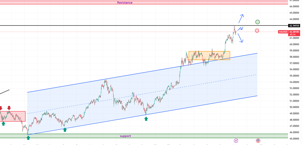Click the green arrow above support zone
The height and width of the screenshot is (145, 303).
pos(28,138)
